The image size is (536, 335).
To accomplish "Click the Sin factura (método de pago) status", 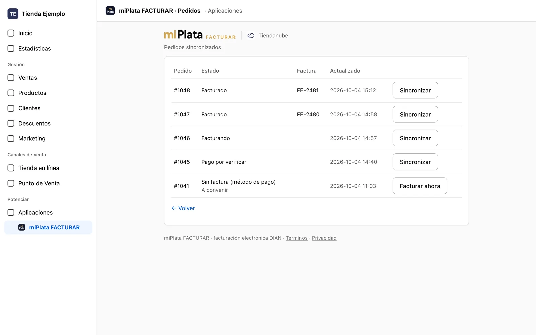I will point(238,182).
